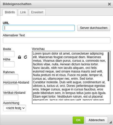Click the Server durchsuchen button
Viewport: 113px width, 125px height.
click(94, 28)
